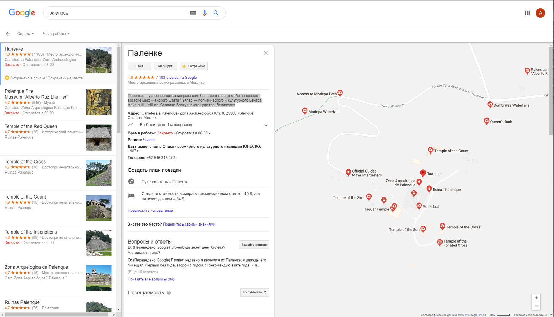Select Palenque Site Museum result
554x317 pixels.
[x=58, y=103]
